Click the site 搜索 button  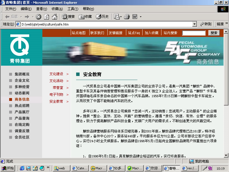(214, 33)
